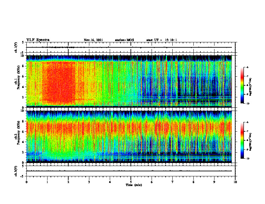This screenshot has height=204, width=265.
Task: Click the ch.3 voltage waveform trace
Action: (x=129, y=171)
